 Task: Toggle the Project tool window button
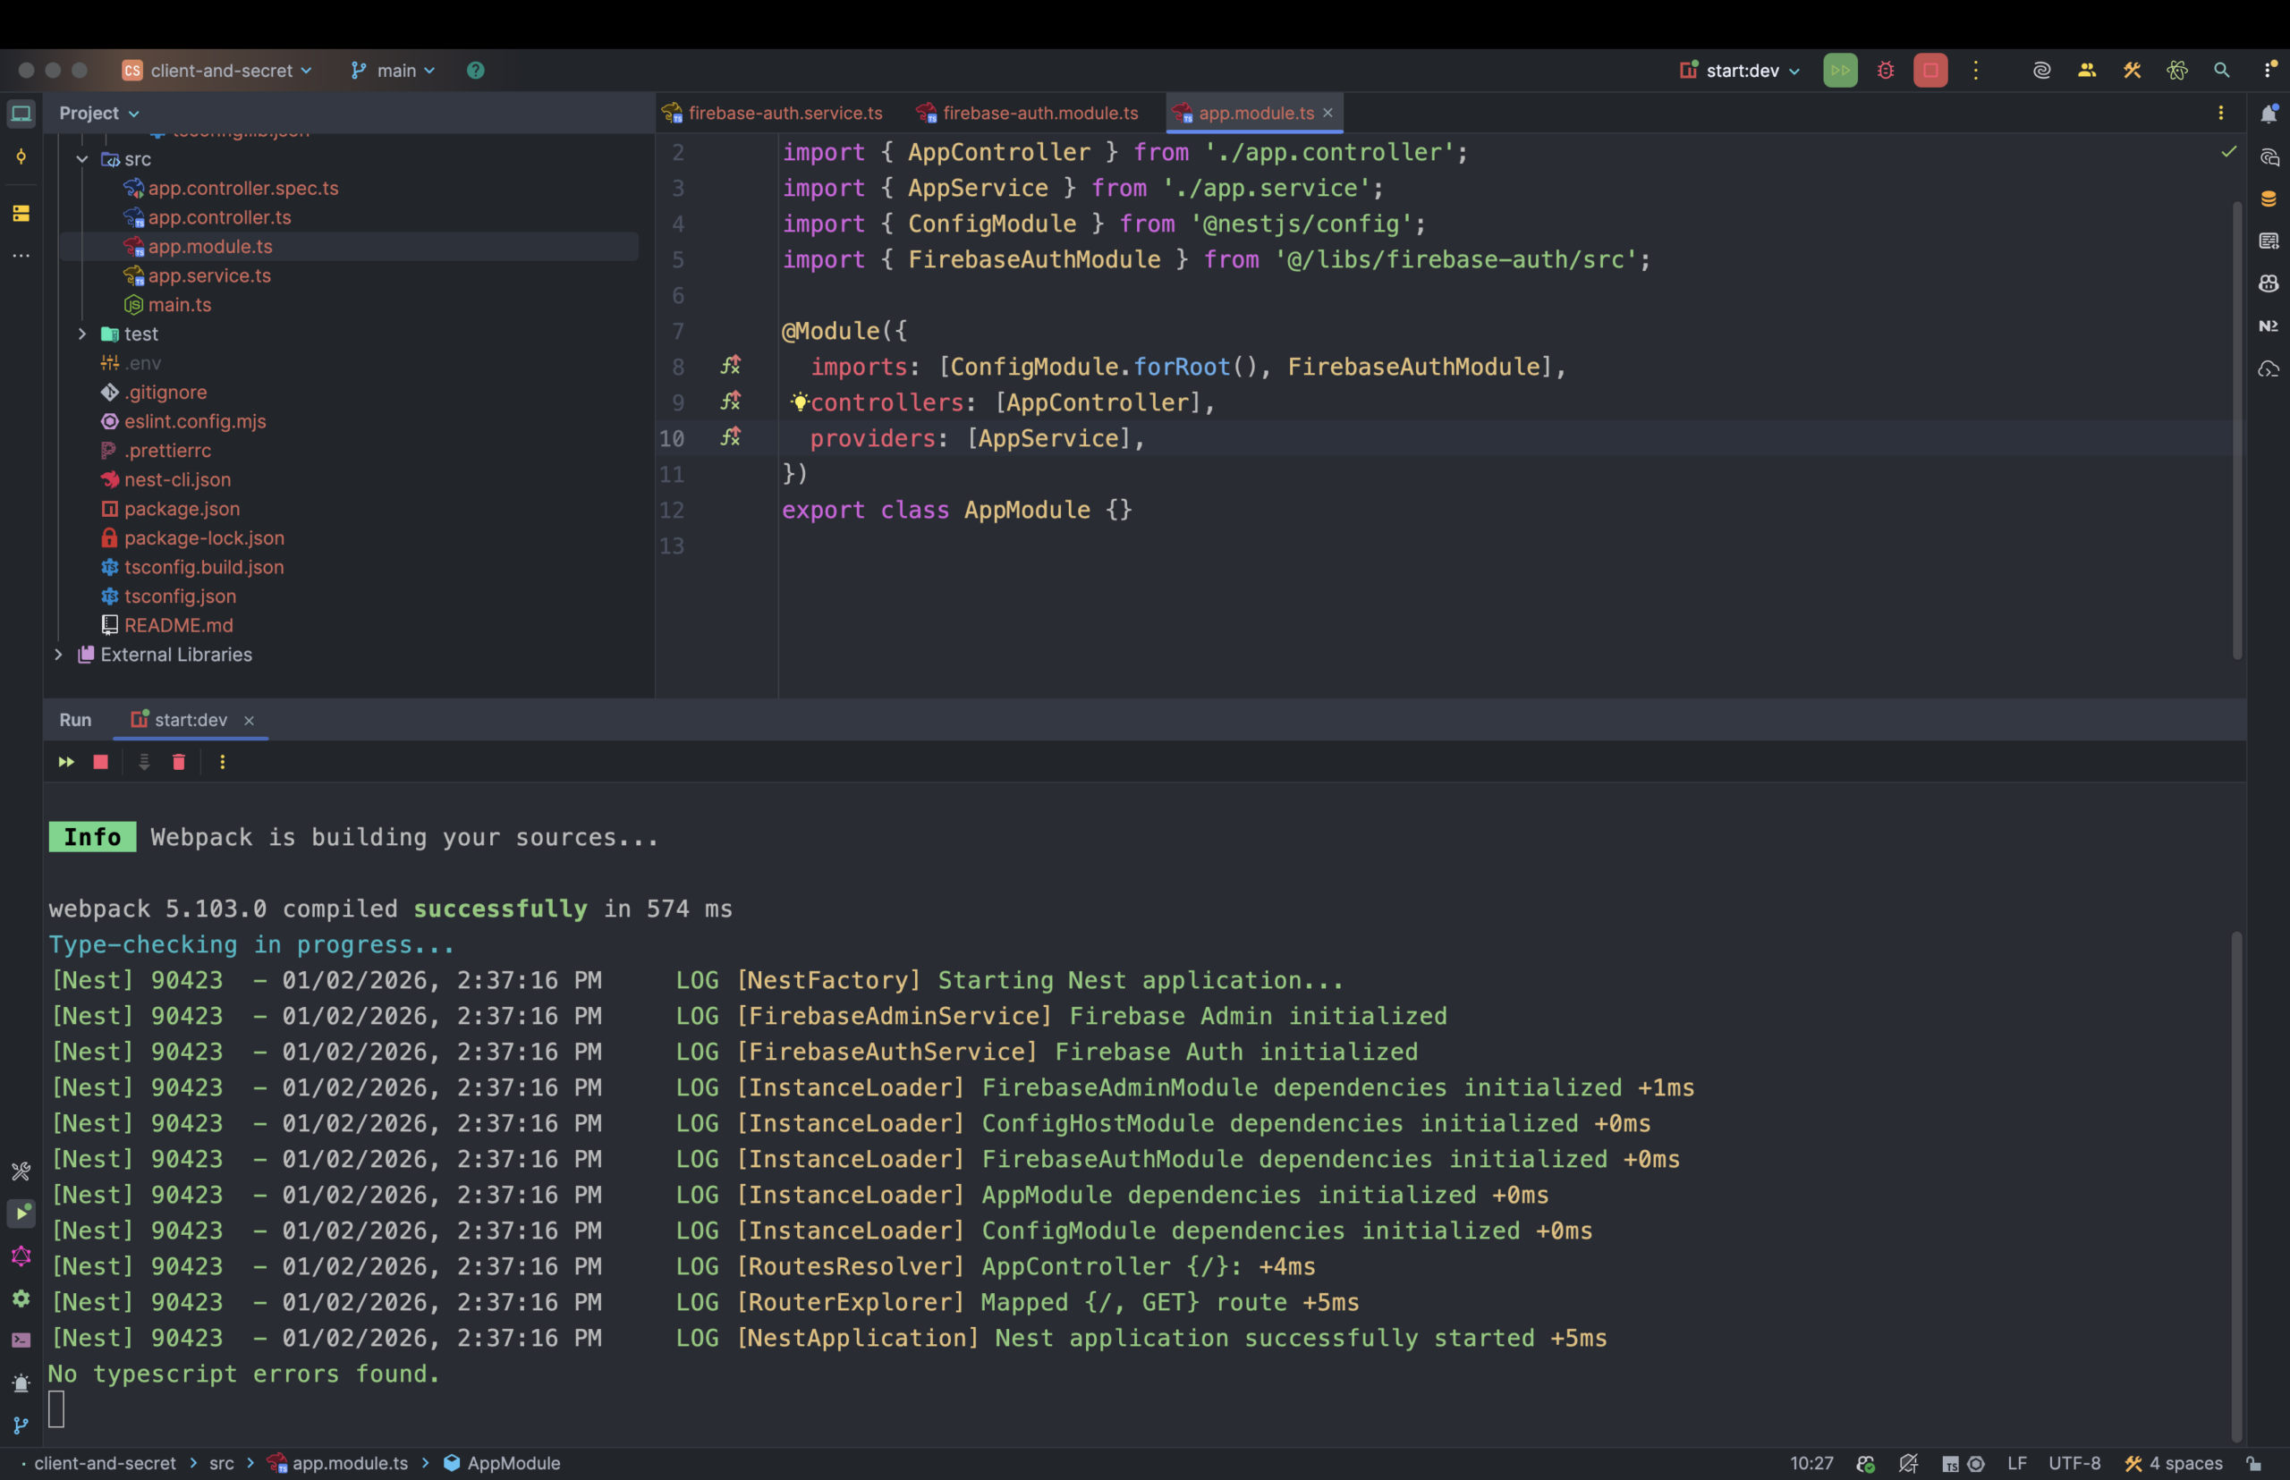tap(21, 114)
